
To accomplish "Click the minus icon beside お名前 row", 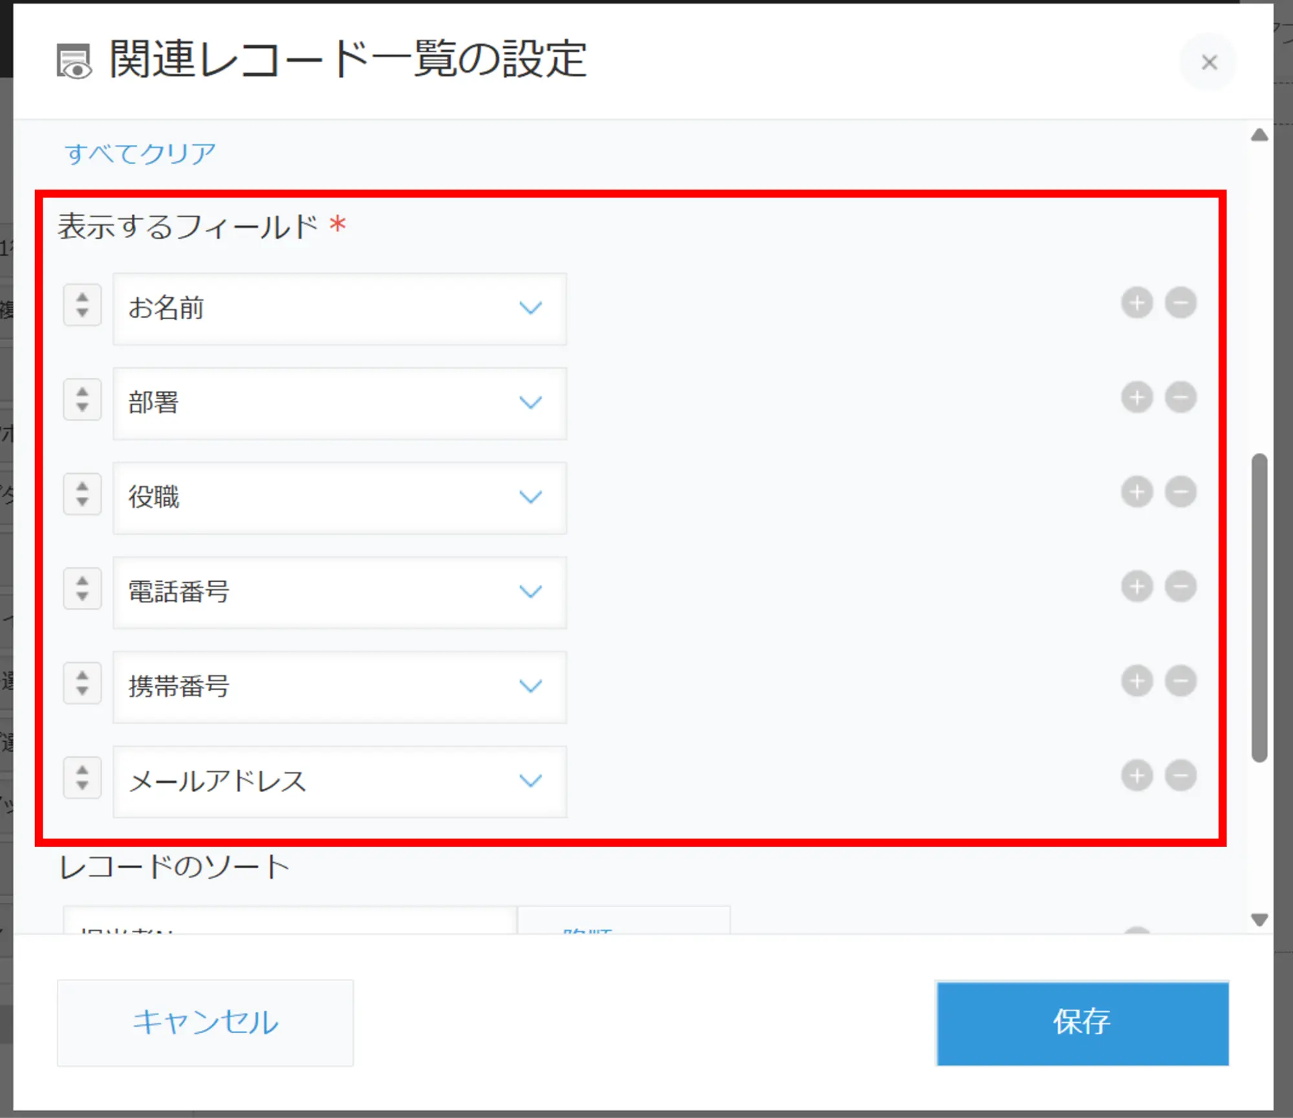I will 1180,303.
